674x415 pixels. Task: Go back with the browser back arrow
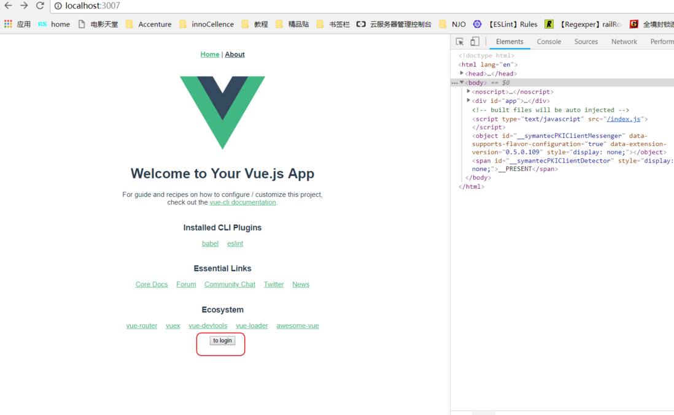(8, 6)
